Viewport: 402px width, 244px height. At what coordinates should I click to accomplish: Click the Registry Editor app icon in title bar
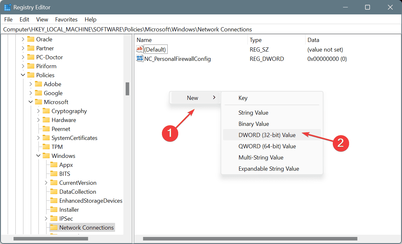[8, 7]
